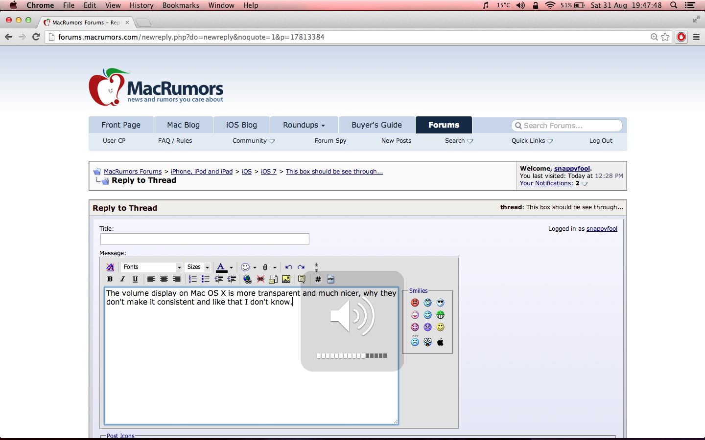This screenshot has height=440, width=705.
Task: Select the Forums tab
Action: click(444, 125)
